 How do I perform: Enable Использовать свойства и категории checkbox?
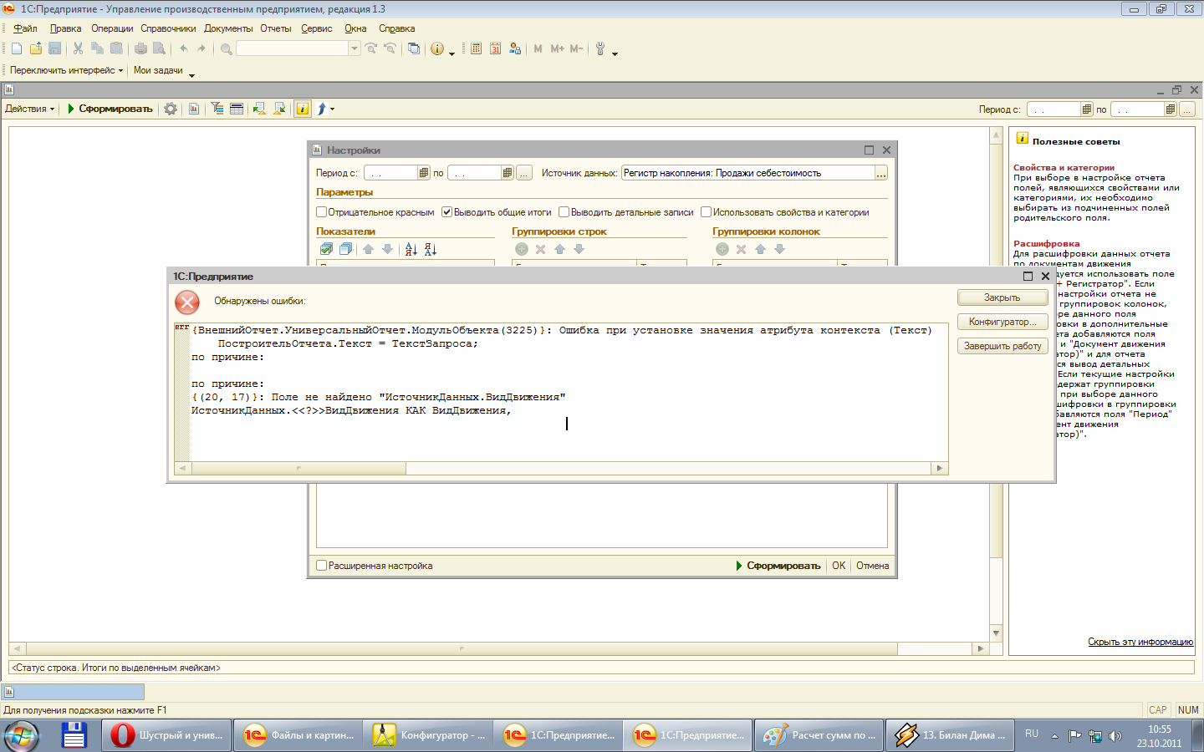[706, 212]
